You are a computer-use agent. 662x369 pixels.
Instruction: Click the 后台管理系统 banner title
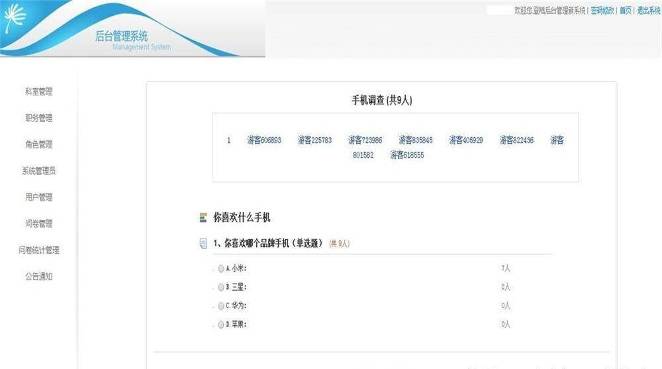point(122,36)
